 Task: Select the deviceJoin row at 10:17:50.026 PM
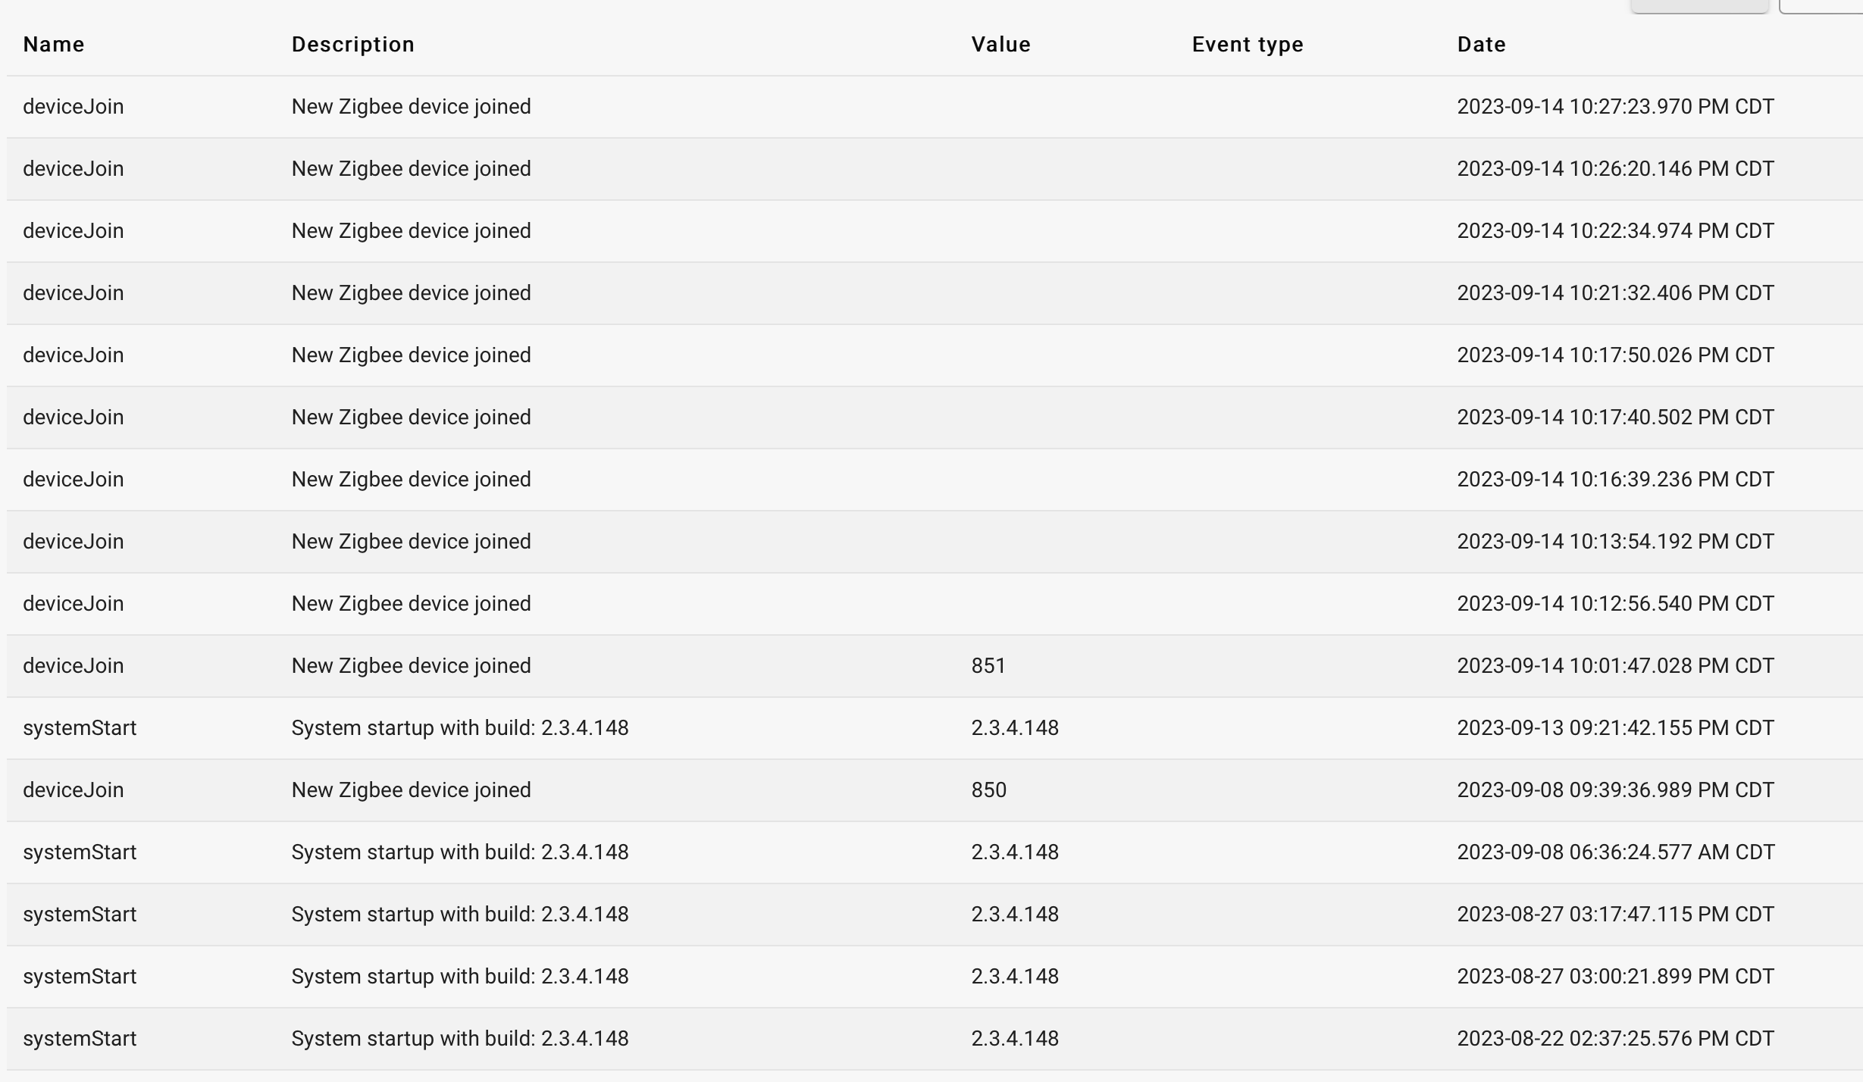(x=935, y=355)
